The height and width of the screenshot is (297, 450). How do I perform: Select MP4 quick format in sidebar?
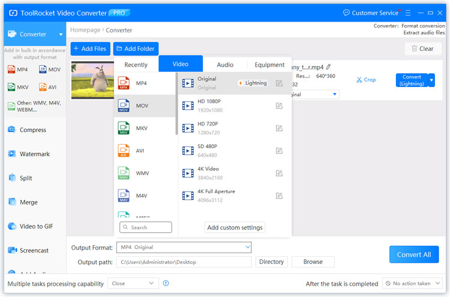(18, 70)
